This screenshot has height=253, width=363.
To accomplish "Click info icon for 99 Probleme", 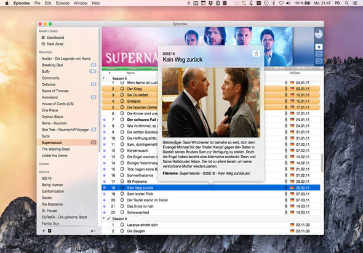I will coord(122,182).
